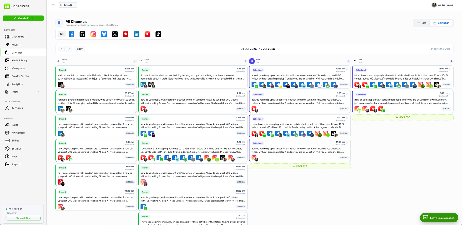Open the Leave us a message chat
This screenshot has height=225, width=462.
pos(439,218)
